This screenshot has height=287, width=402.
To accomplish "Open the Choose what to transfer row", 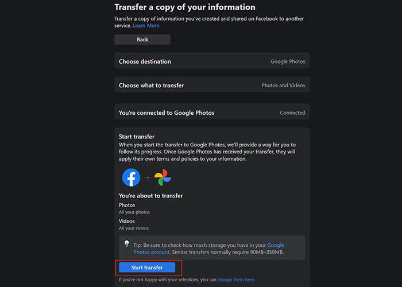I will click(212, 84).
